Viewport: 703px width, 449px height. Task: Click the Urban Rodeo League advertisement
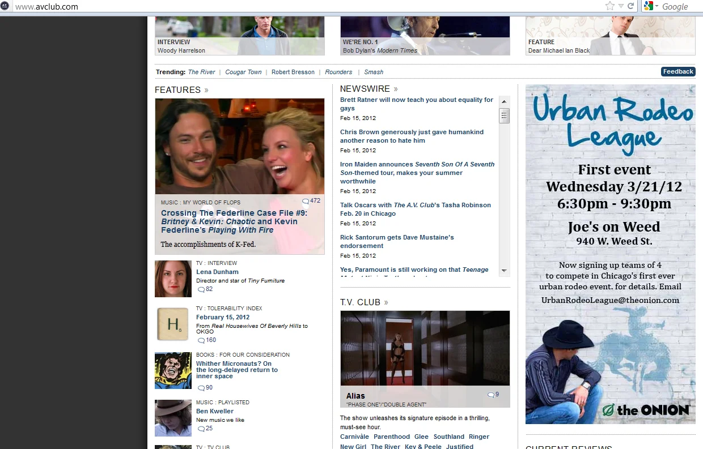point(611,254)
